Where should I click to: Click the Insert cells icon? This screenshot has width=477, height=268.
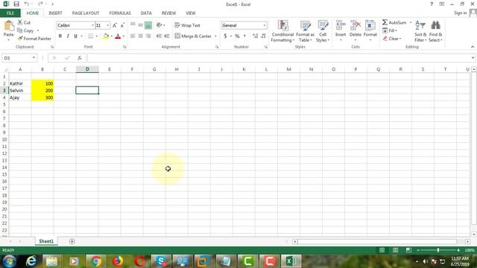(341, 25)
